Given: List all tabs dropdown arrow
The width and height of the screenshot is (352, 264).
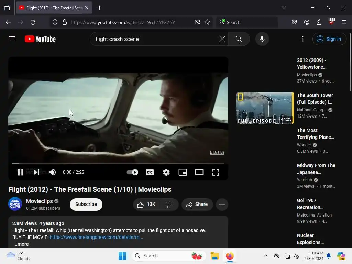Looking at the screenshot, I should point(284,8).
